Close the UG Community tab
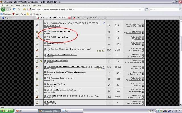182x113 pixels. (69, 18)
